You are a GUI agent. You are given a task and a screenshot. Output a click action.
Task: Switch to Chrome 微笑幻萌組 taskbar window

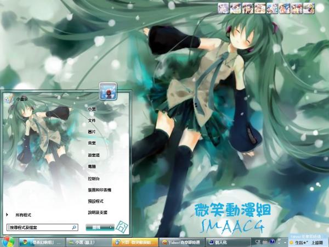[x=42, y=243]
